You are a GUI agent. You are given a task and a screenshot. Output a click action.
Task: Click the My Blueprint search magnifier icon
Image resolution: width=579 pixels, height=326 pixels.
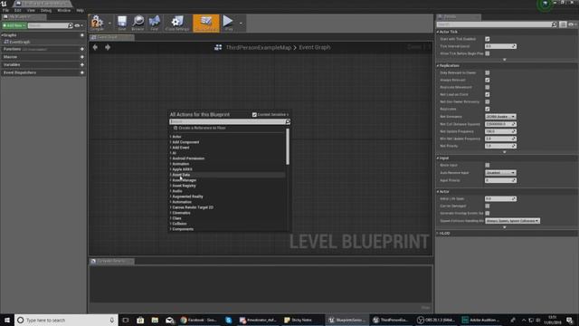tap(71, 25)
